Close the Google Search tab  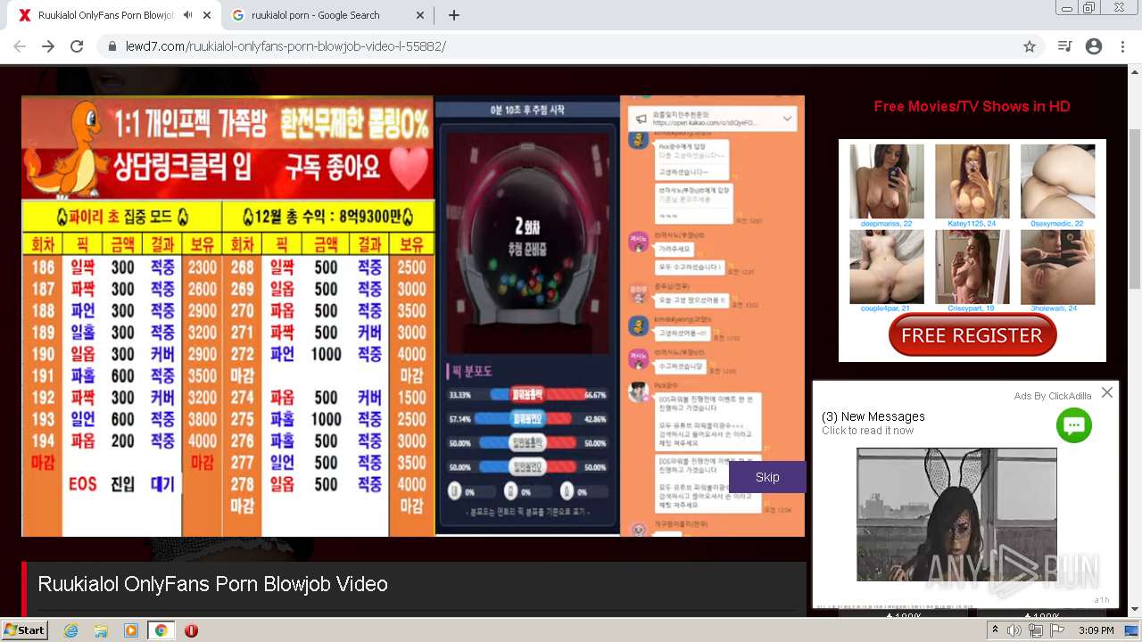pos(420,15)
